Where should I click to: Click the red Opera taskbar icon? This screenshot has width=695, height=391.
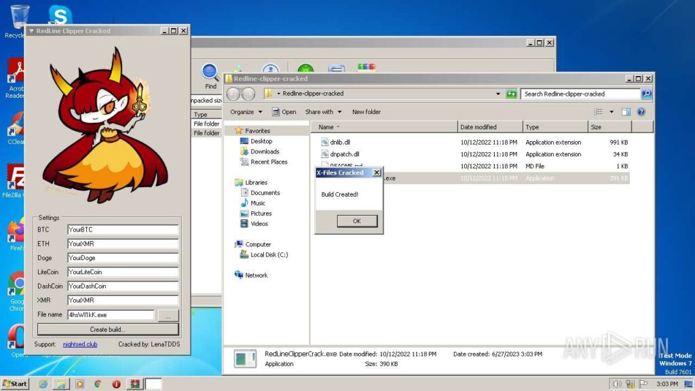[x=116, y=384]
